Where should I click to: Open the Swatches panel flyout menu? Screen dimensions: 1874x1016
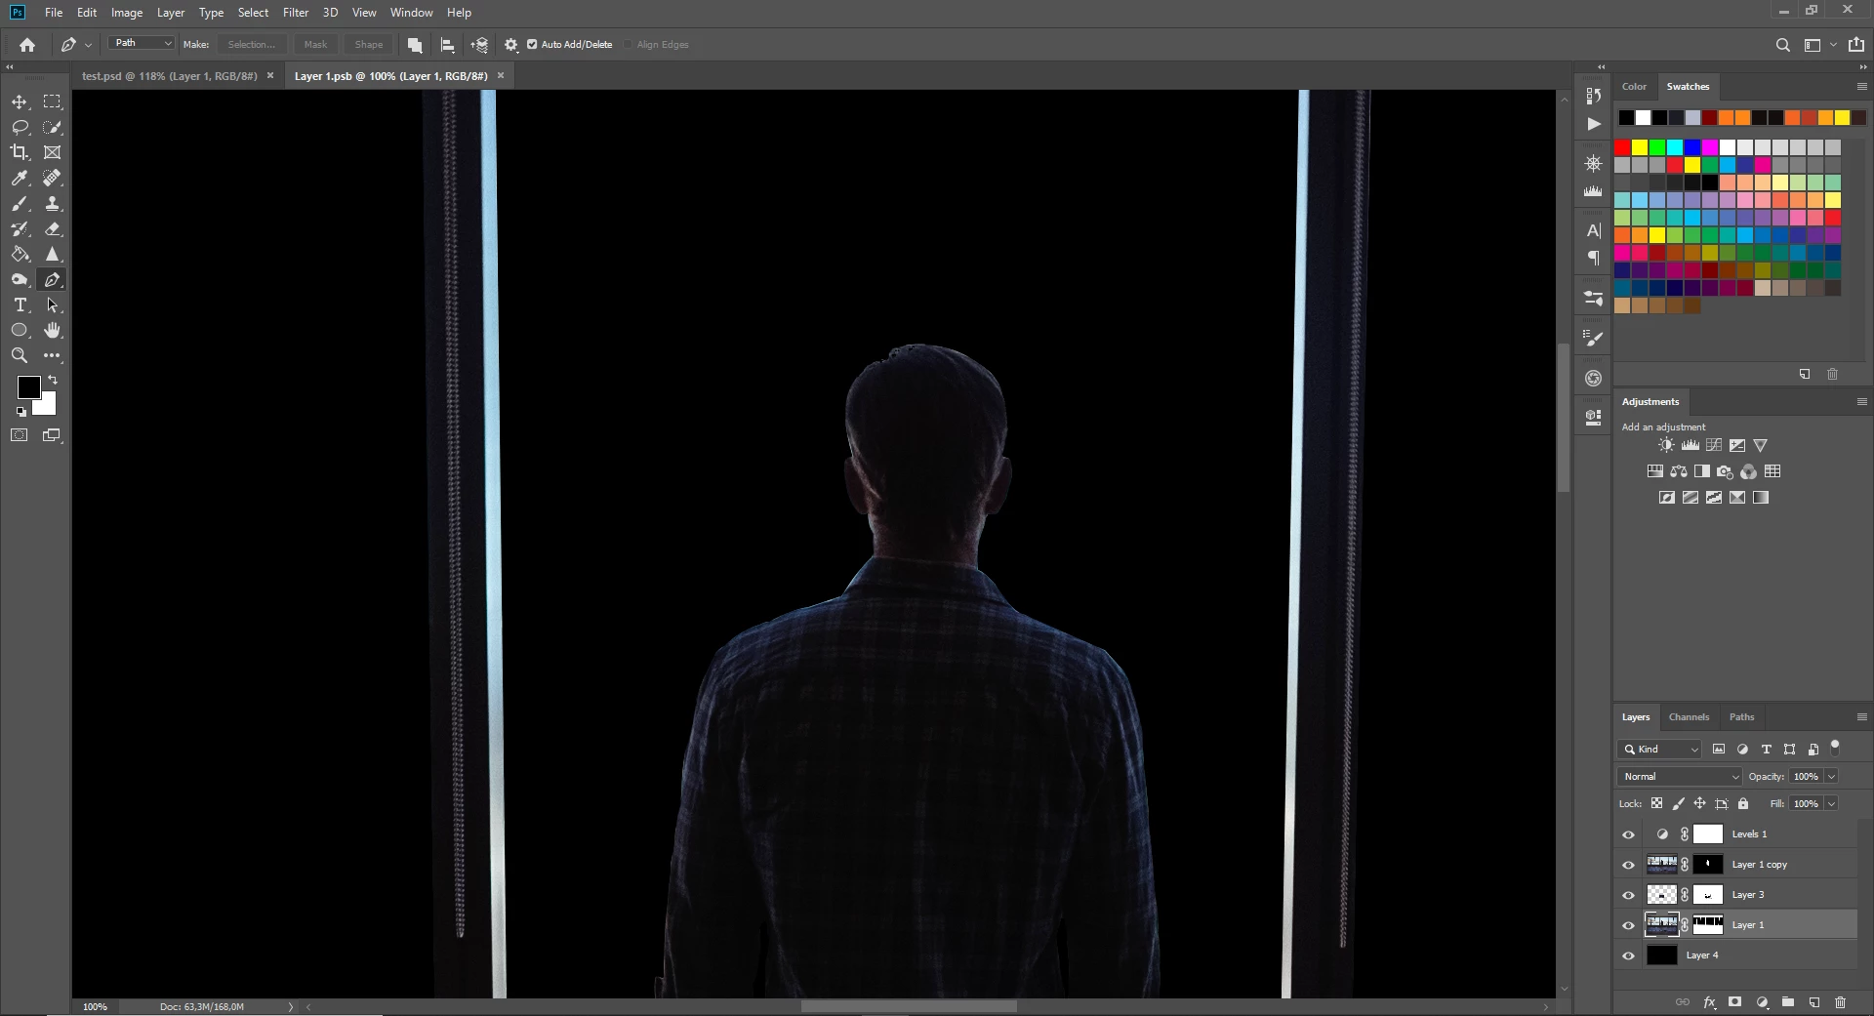pos(1861,87)
